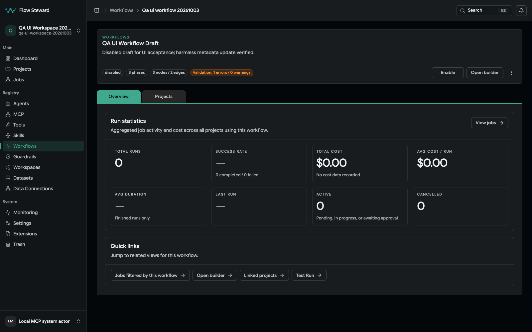Click 'No cost data recorded' text
532x332 pixels.
click(x=338, y=175)
